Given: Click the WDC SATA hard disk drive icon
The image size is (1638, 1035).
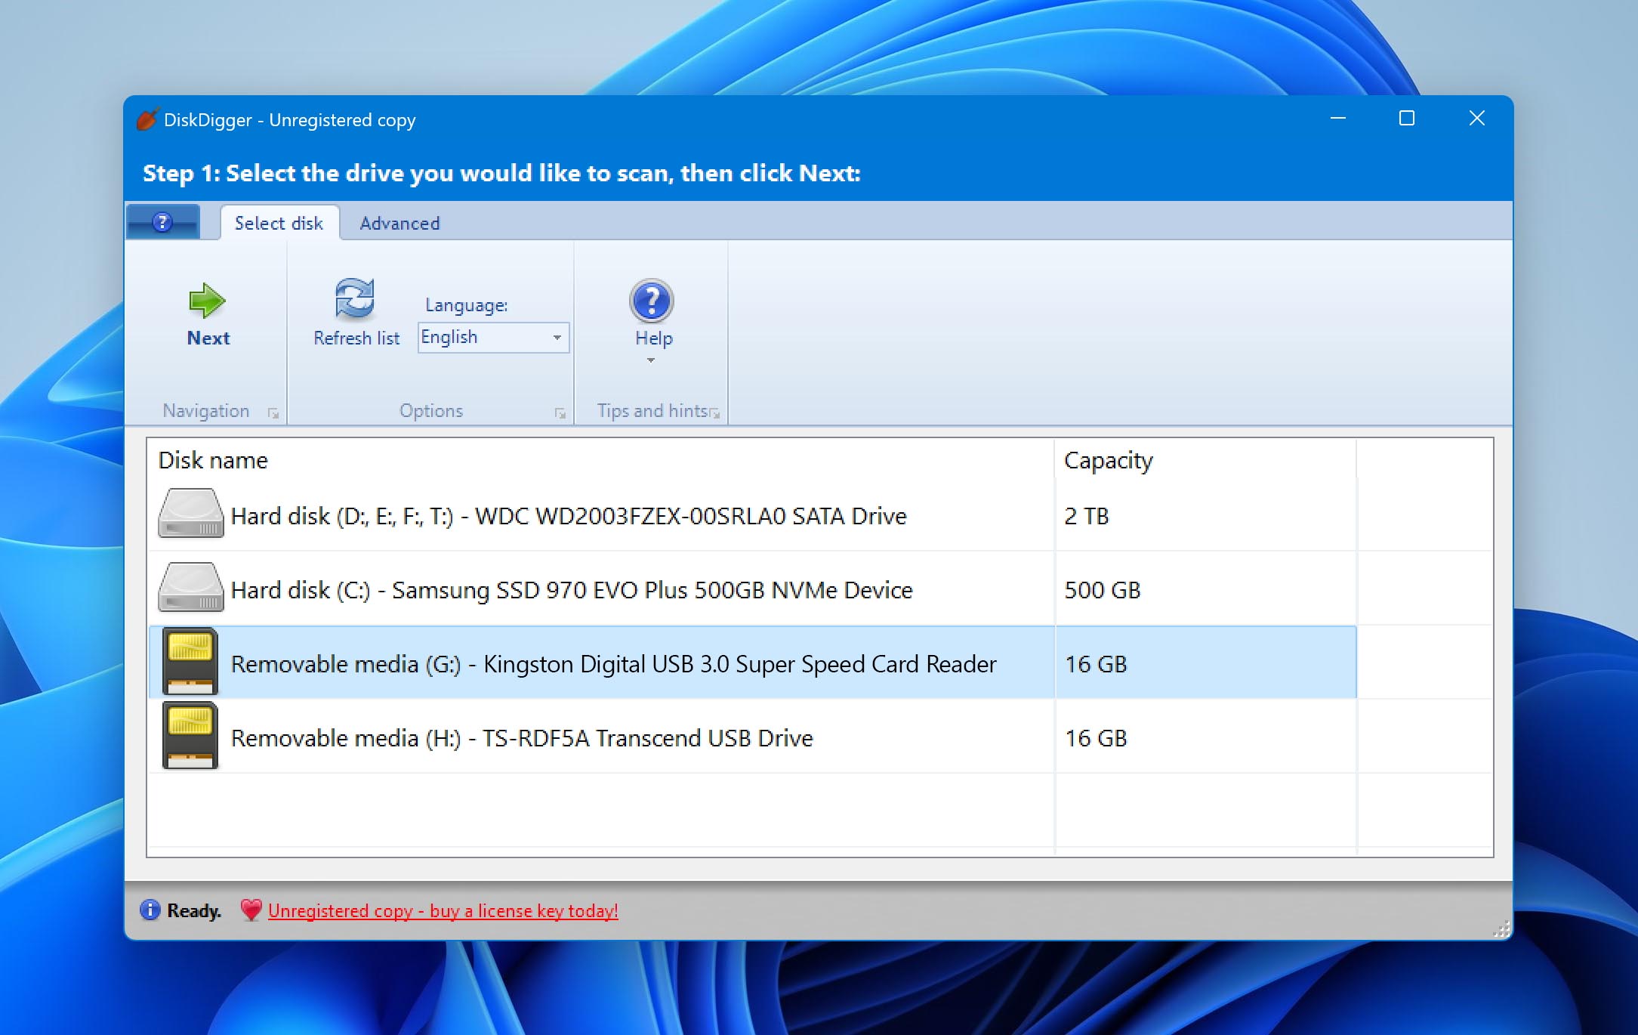Looking at the screenshot, I should point(190,514).
